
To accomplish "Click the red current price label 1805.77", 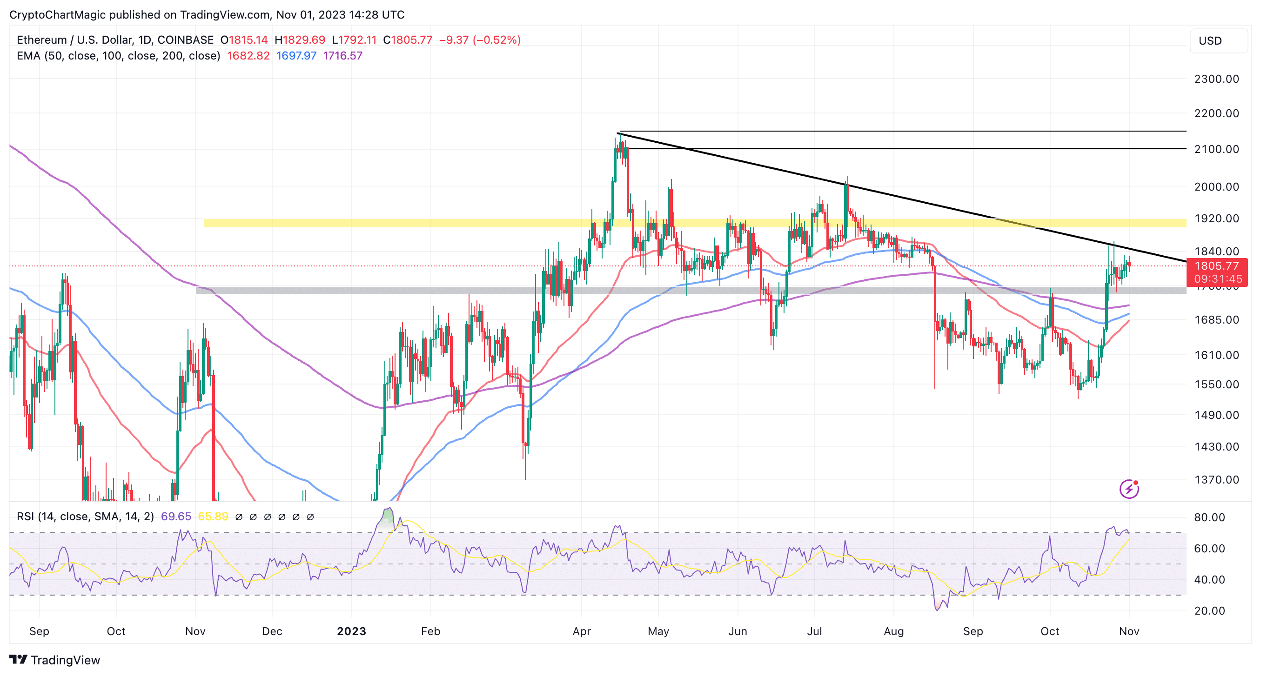I will pyautogui.click(x=1216, y=266).
